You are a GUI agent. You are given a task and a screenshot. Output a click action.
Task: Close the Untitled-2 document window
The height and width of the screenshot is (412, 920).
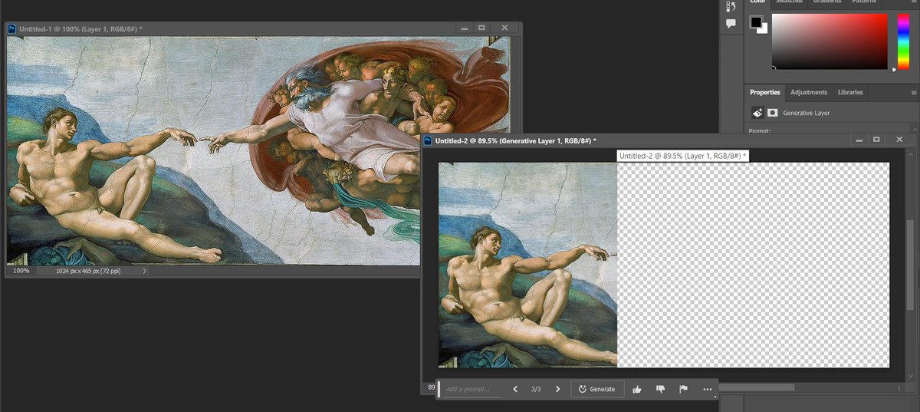coord(900,140)
